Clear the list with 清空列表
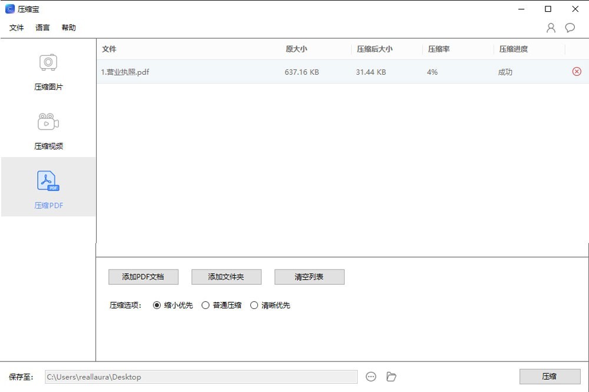 click(309, 277)
